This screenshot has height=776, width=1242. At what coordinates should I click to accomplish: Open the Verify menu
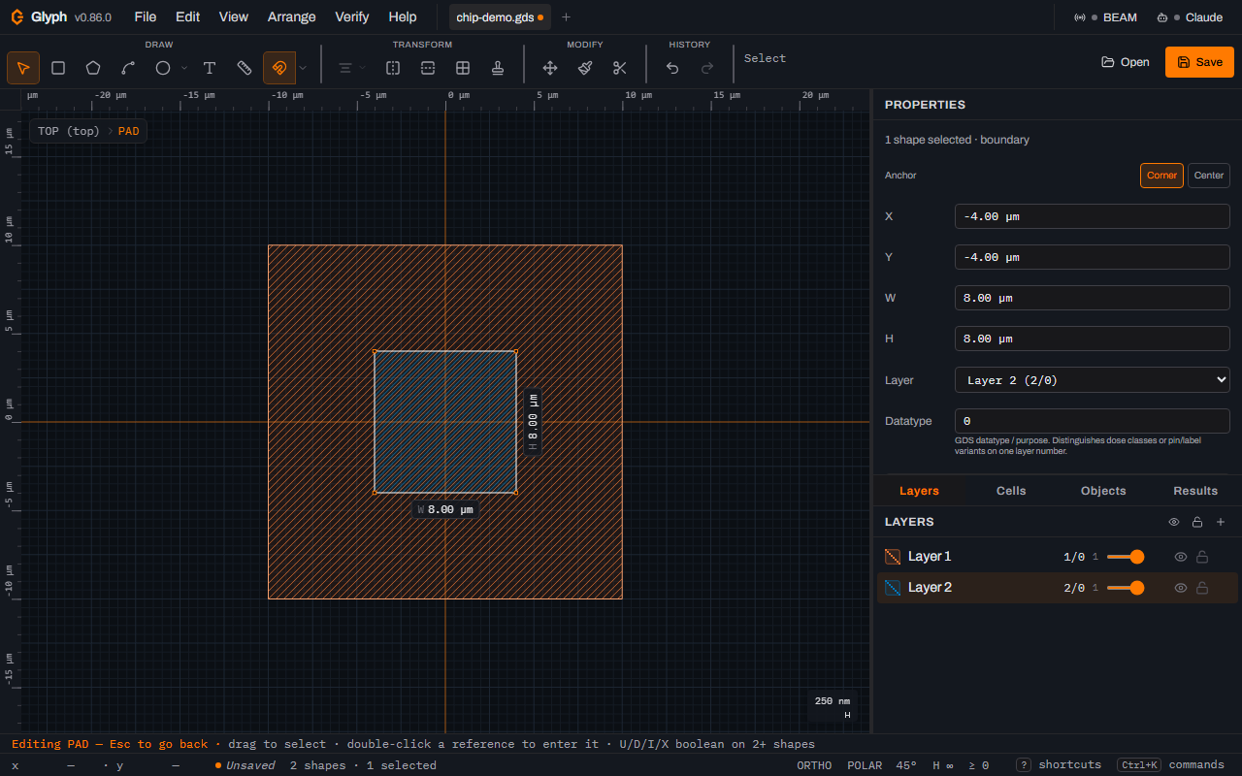[352, 17]
